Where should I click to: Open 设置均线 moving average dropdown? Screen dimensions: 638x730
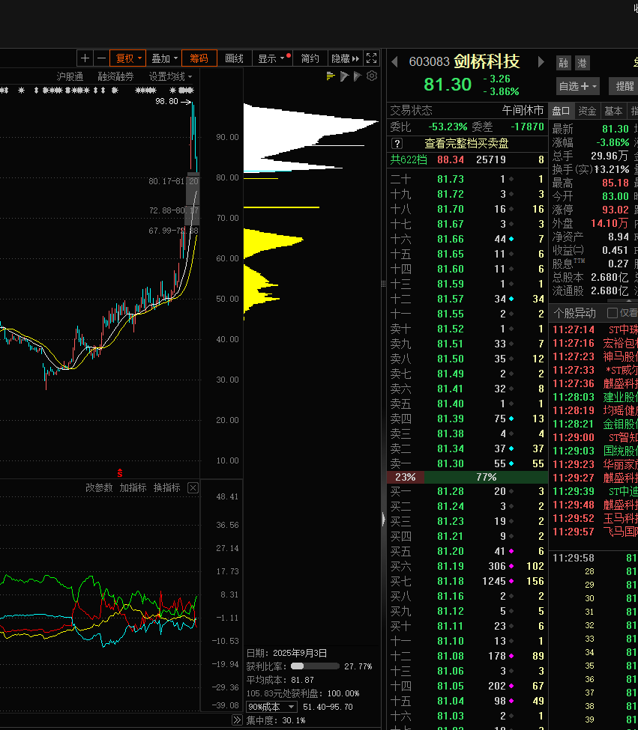tap(170, 76)
